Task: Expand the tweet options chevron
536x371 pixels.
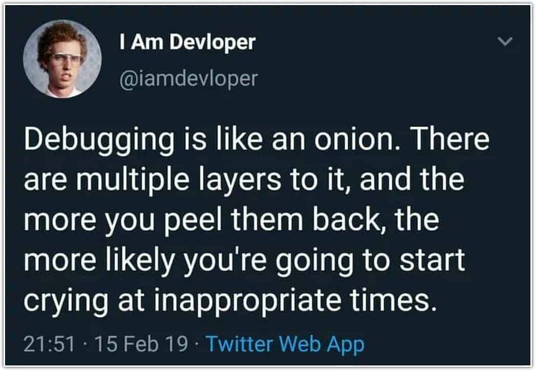Action: tap(505, 41)
